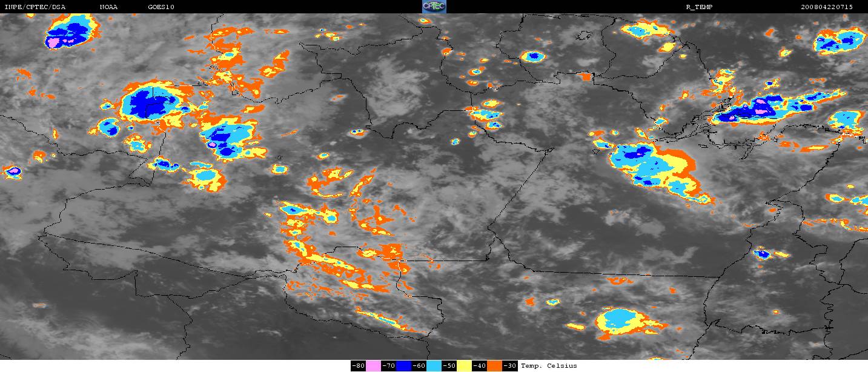This screenshot has height=372, width=868.
Task: Click the 200804220715 timestamp
Action: pyautogui.click(x=826, y=7)
